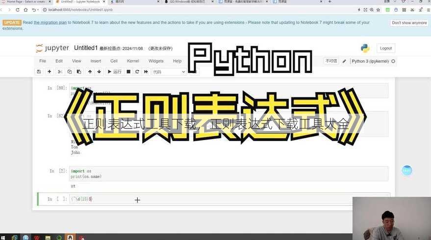Click the UPDATE badge in the banner
431x240 pixels.
(12, 23)
